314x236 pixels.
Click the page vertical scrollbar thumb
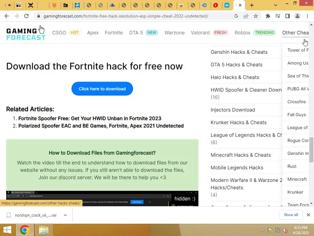click(311, 150)
